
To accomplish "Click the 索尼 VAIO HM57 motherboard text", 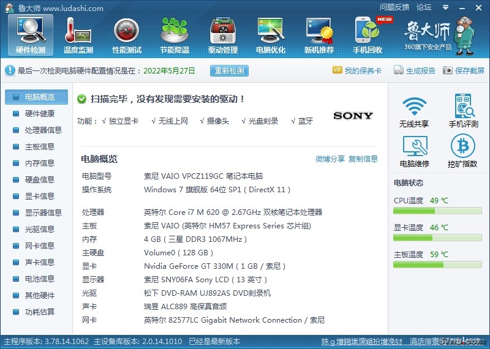I will pyautogui.click(x=227, y=226).
